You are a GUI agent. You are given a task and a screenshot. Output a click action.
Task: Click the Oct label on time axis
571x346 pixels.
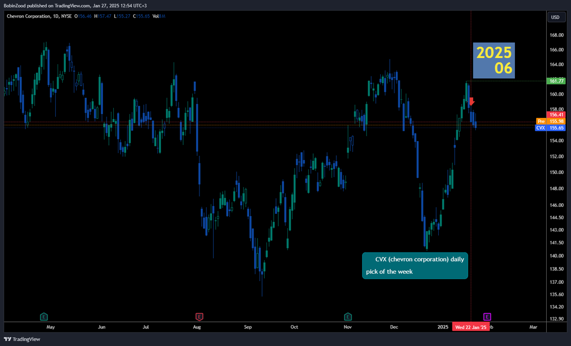click(x=294, y=327)
